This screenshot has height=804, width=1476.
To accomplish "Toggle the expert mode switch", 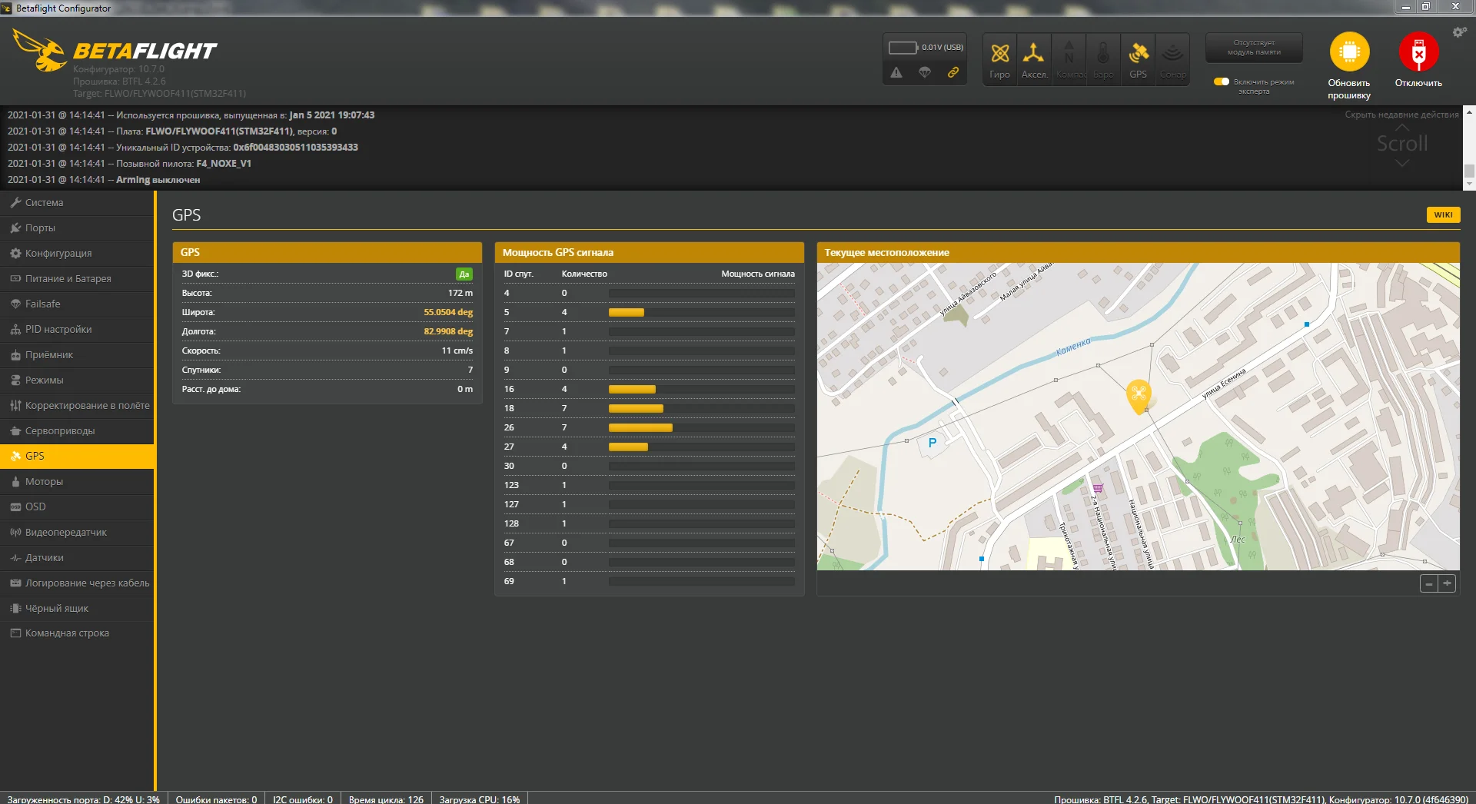I will (1222, 81).
